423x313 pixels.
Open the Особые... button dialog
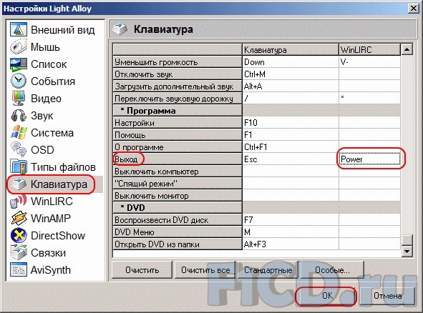click(332, 269)
